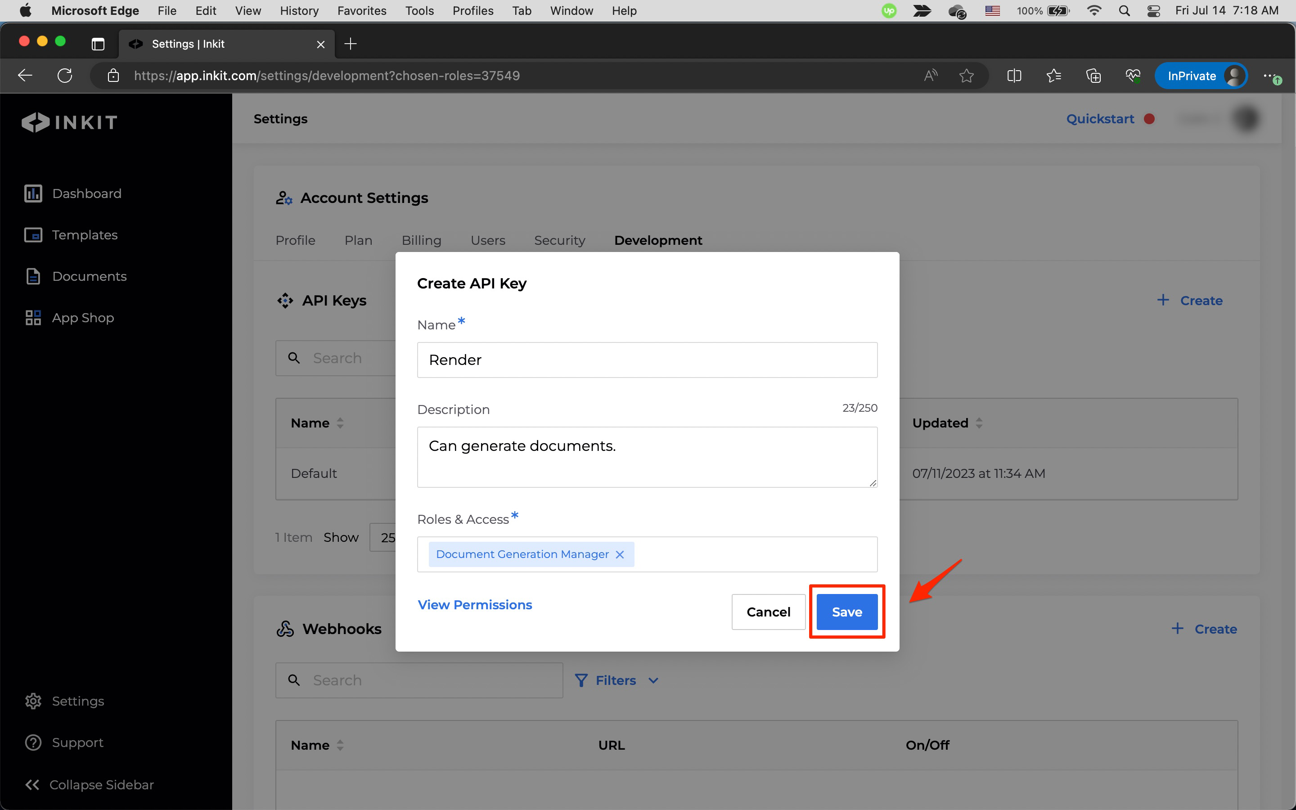Image resolution: width=1296 pixels, height=810 pixels.
Task: Sort API keys by Updated column
Action: point(978,423)
